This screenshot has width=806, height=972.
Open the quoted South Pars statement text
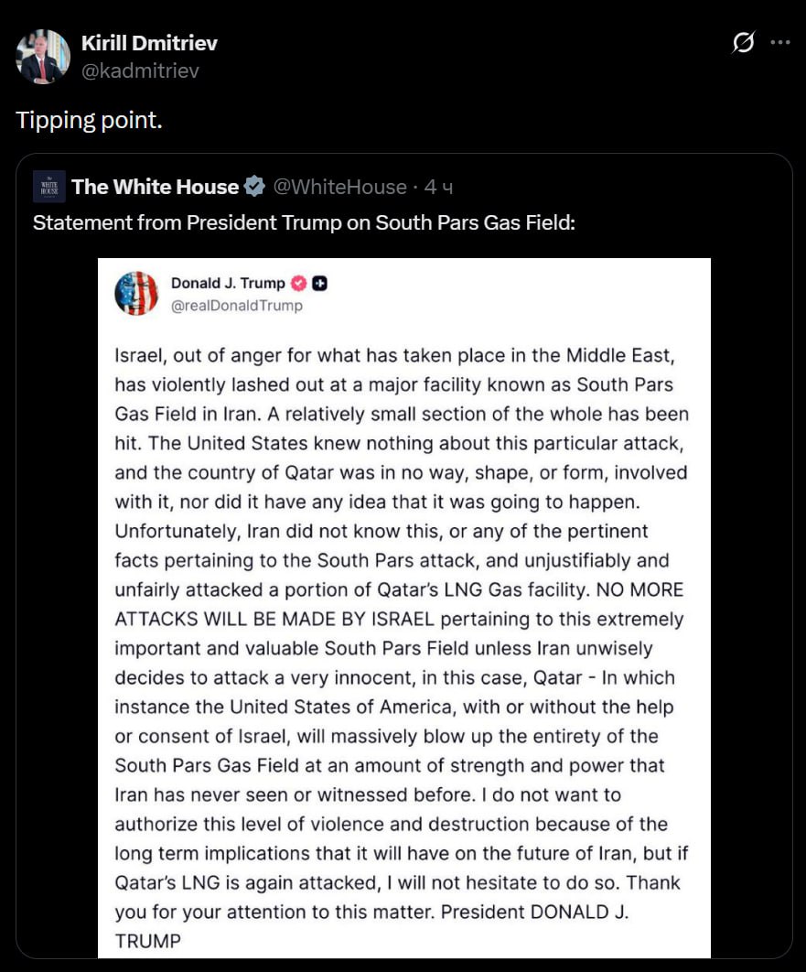point(304,222)
